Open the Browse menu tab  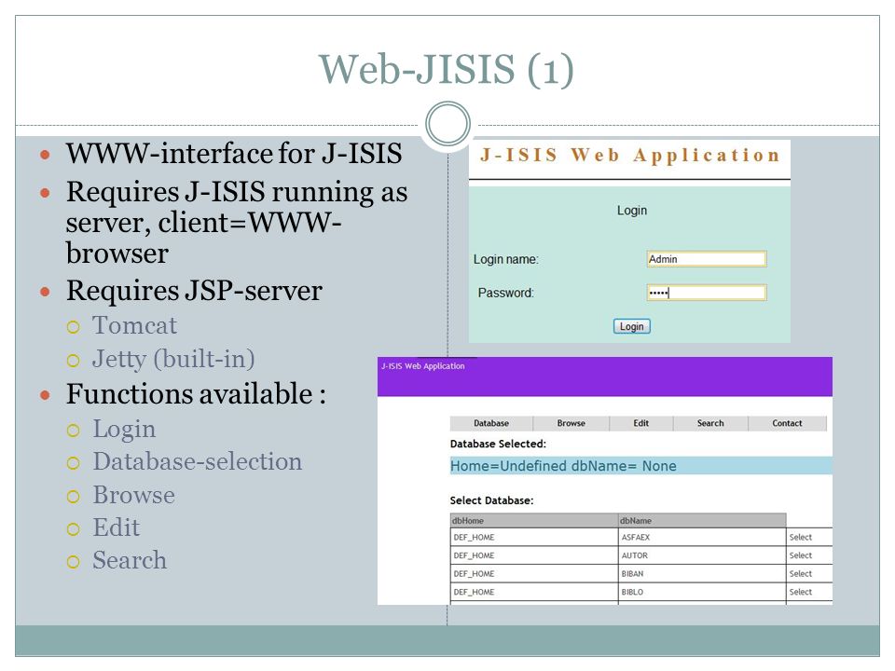(x=571, y=423)
